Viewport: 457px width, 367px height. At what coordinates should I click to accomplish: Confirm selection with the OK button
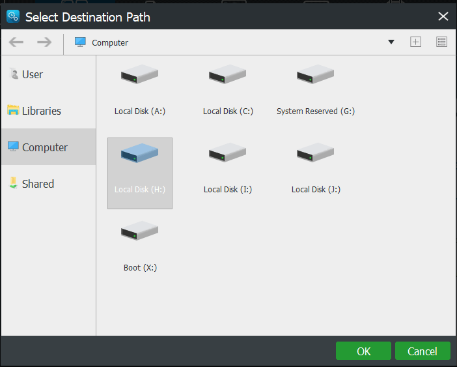point(363,351)
